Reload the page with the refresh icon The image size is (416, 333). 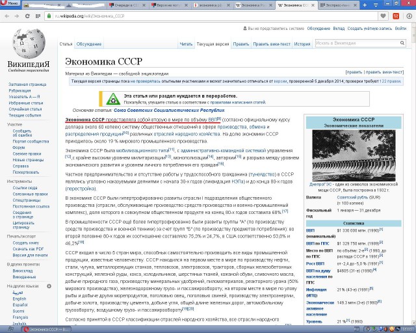(x=27, y=16)
